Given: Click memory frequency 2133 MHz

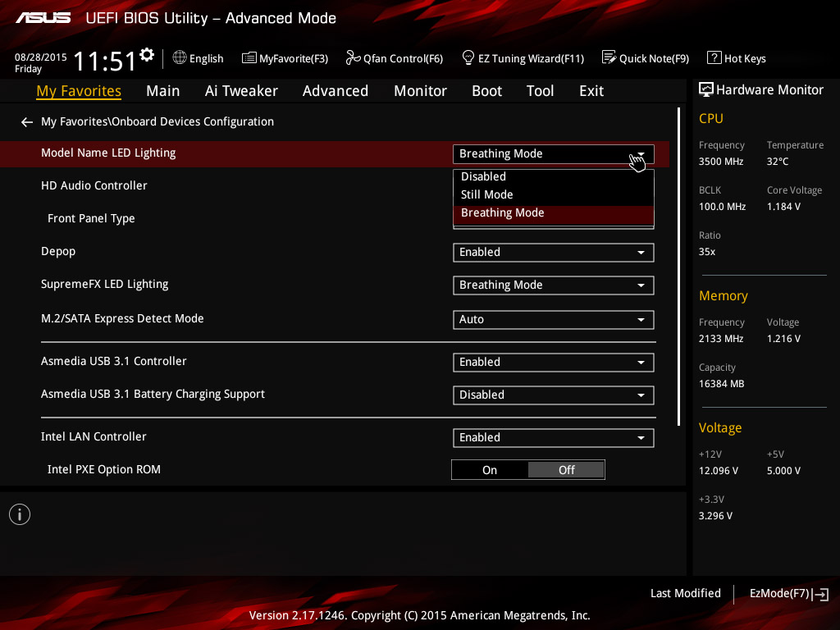Looking at the screenshot, I should (721, 339).
